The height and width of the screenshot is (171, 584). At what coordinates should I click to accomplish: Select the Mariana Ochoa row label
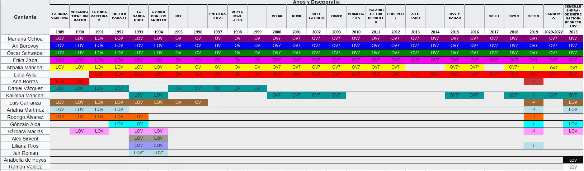point(25,39)
